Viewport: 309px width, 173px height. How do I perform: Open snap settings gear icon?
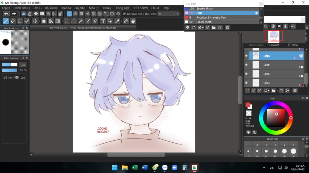point(118,14)
